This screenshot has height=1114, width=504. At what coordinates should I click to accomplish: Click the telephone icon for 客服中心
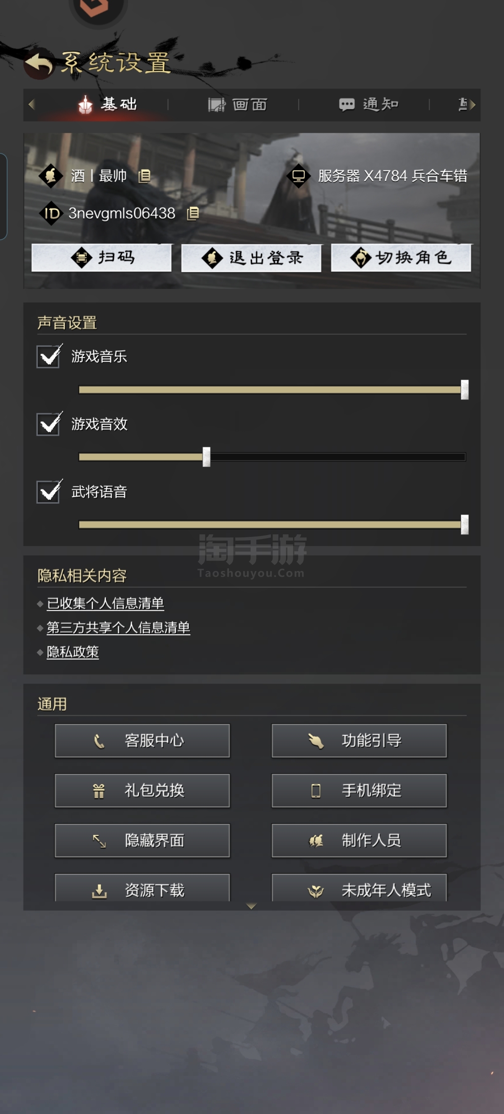click(99, 741)
